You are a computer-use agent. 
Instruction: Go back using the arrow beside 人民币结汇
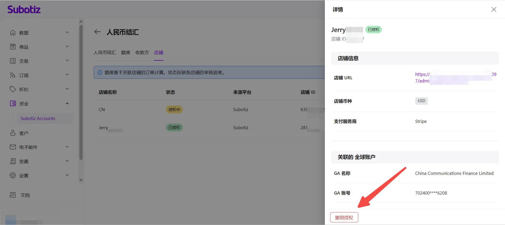(x=97, y=32)
